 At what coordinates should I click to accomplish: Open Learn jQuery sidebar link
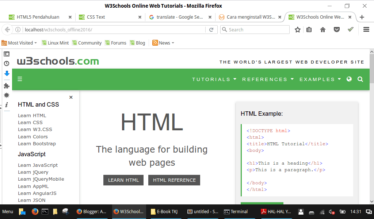tap(33, 172)
